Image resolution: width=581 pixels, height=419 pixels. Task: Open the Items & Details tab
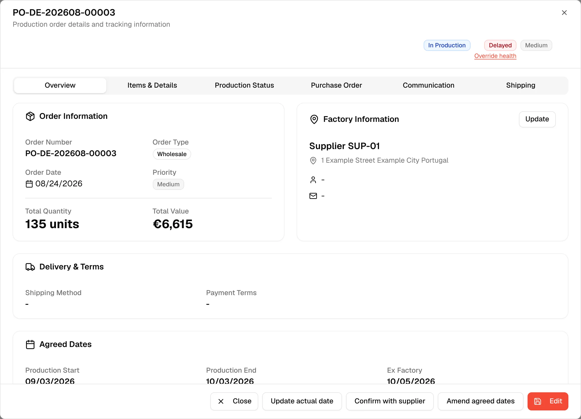pyautogui.click(x=152, y=85)
